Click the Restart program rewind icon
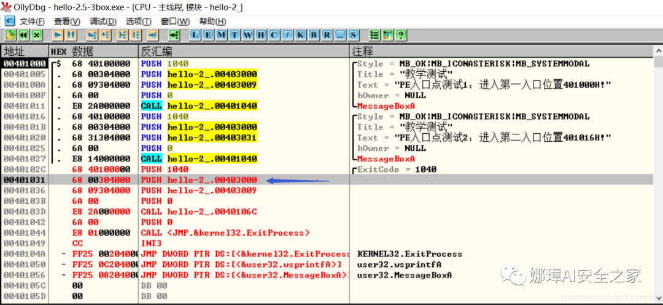Screen dimensions: 663x305 point(24,35)
